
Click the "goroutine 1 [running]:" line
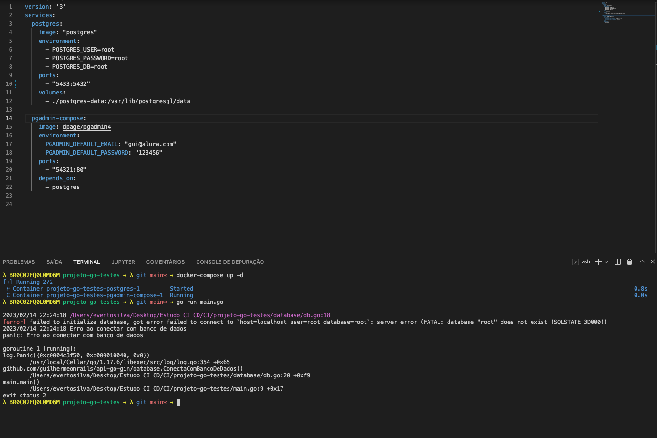[40, 349]
